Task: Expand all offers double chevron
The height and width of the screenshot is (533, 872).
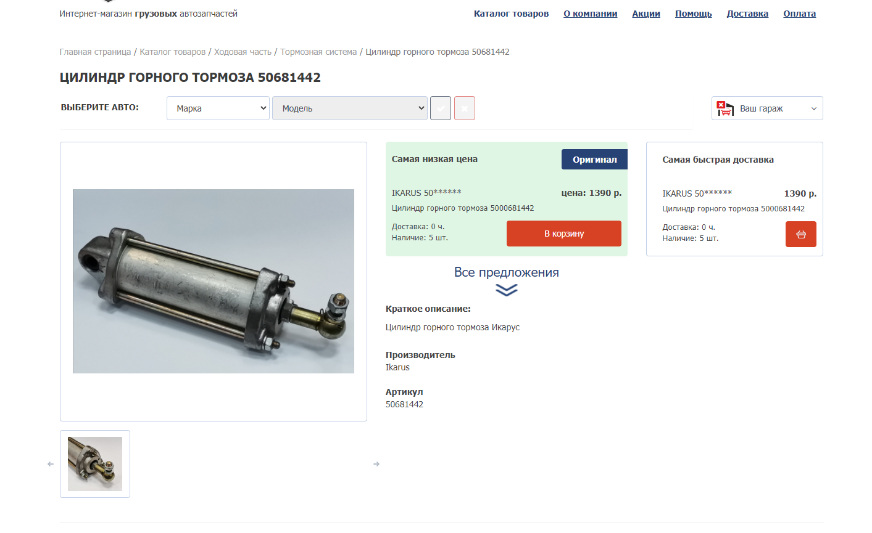Action: (506, 290)
